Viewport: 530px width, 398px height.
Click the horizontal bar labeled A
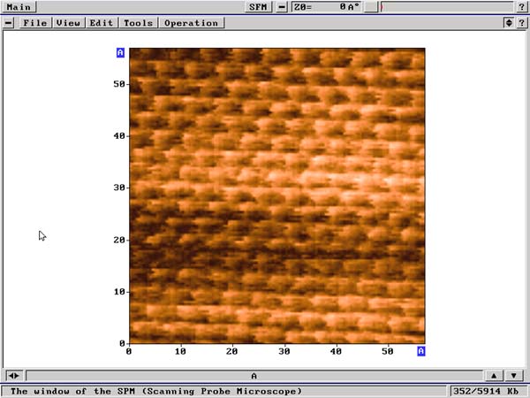tap(254, 376)
